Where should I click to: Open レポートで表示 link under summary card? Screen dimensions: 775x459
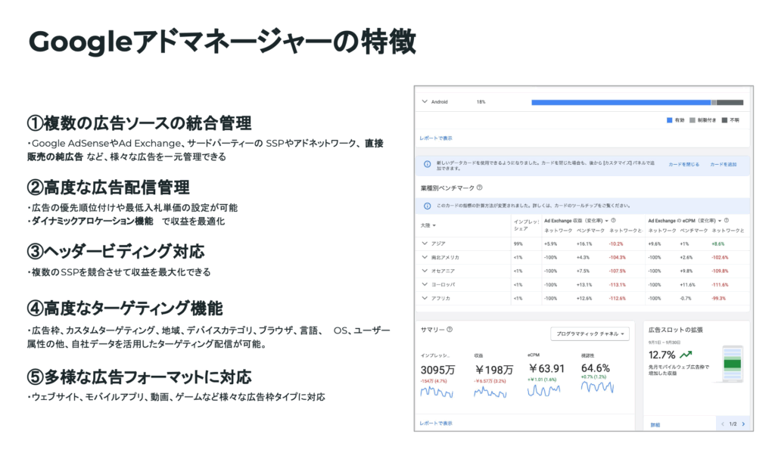point(436,423)
